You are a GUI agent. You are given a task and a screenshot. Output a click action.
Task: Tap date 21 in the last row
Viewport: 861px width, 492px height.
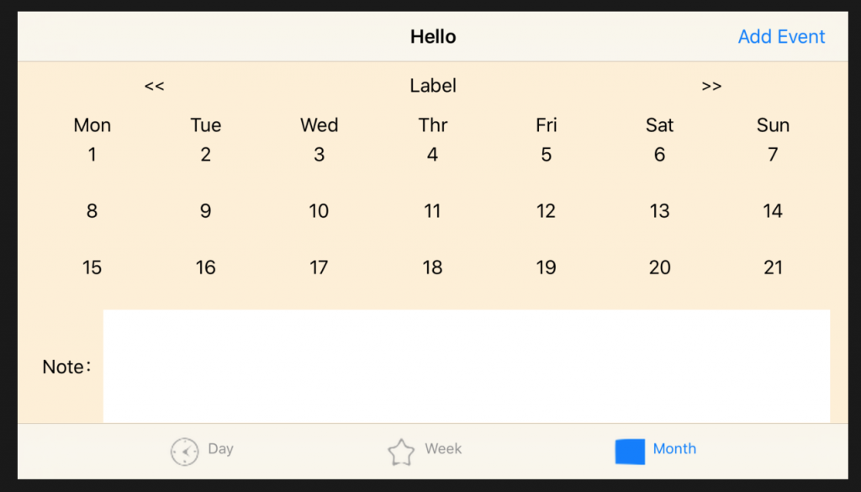773,267
